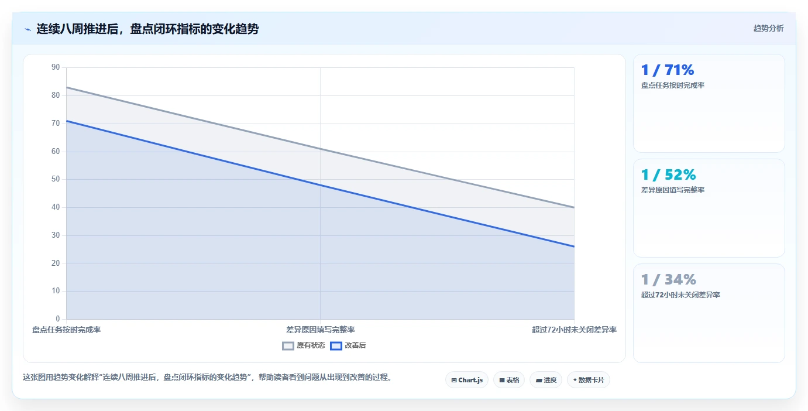Click the 超过72小时未关闭差异率 x-axis label
The height and width of the screenshot is (411, 808).
coord(574,330)
